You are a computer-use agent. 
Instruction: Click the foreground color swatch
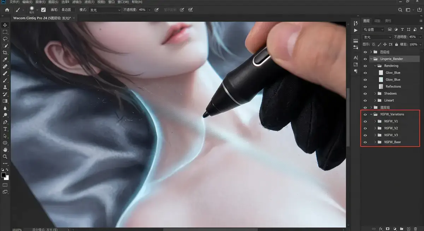4,175
